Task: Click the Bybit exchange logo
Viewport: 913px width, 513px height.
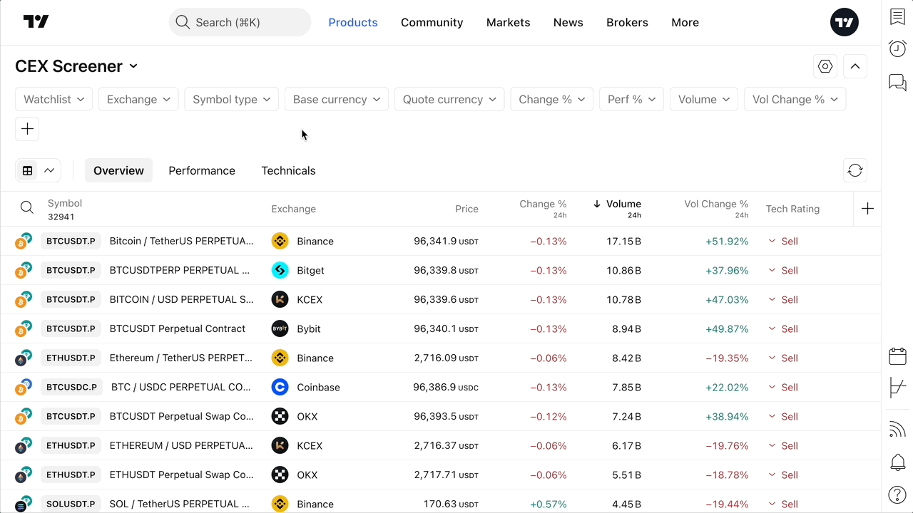Action: (280, 328)
